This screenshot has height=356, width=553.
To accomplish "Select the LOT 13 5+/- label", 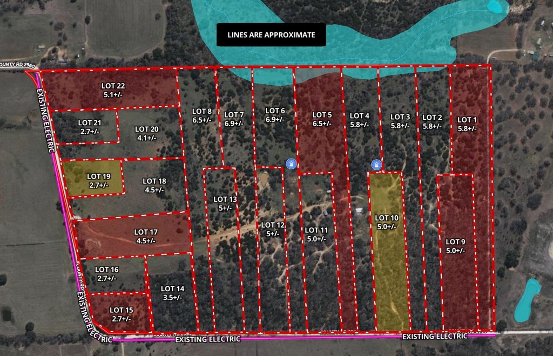I will [x=225, y=203].
